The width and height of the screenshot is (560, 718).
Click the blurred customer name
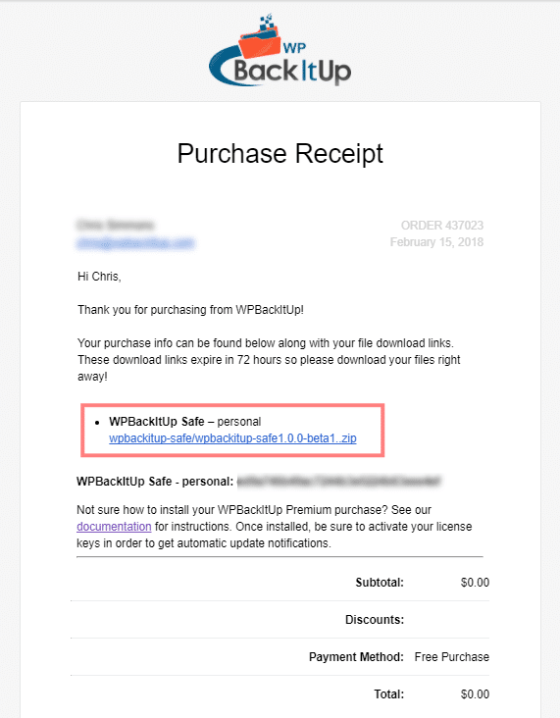pos(116,226)
